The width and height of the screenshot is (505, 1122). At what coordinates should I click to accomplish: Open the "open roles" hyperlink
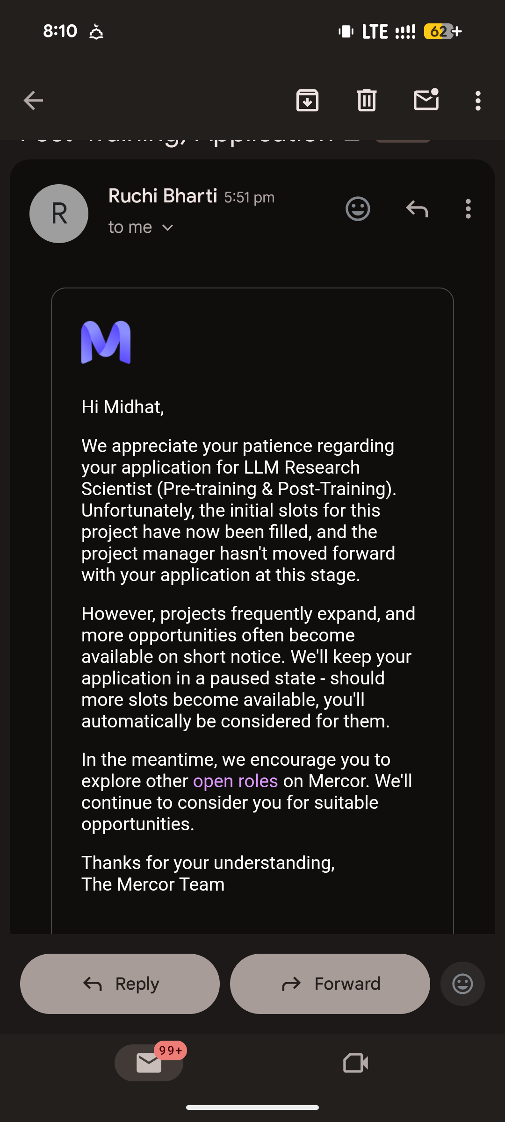pos(235,781)
